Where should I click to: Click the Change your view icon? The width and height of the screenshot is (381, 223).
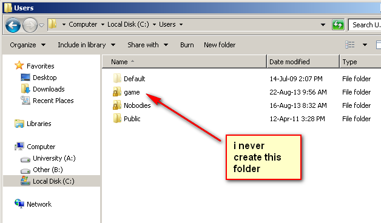(x=350, y=45)
